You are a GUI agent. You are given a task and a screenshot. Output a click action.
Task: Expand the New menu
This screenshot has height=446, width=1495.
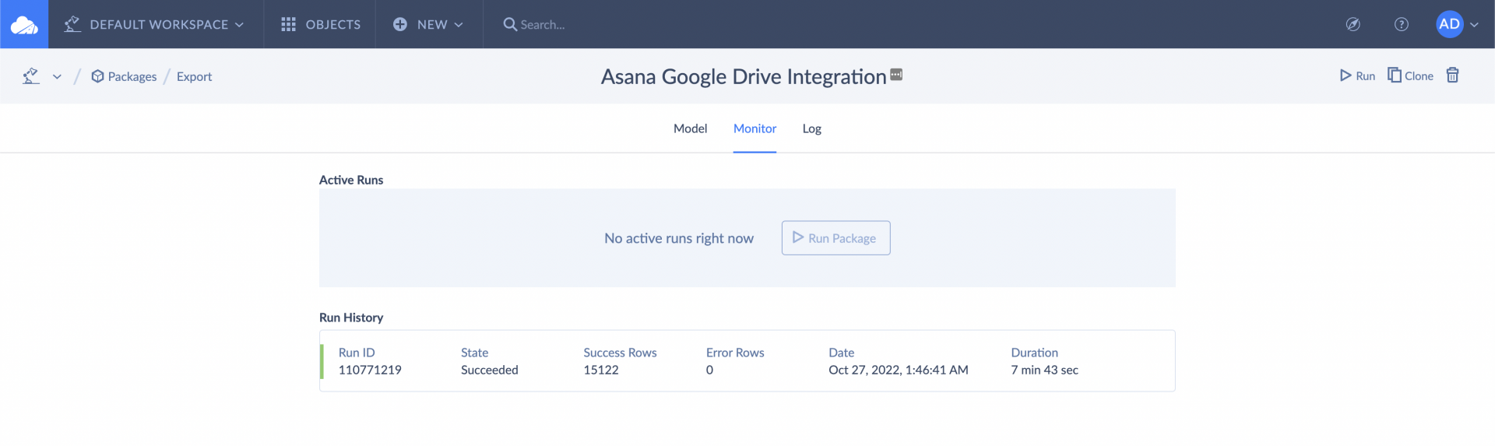[x=428, y=24]
